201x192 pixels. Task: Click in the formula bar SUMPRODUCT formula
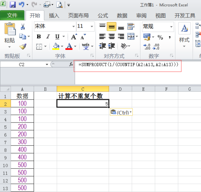(128, 64)
